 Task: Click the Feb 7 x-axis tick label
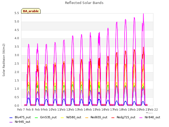tap(21, 110)
